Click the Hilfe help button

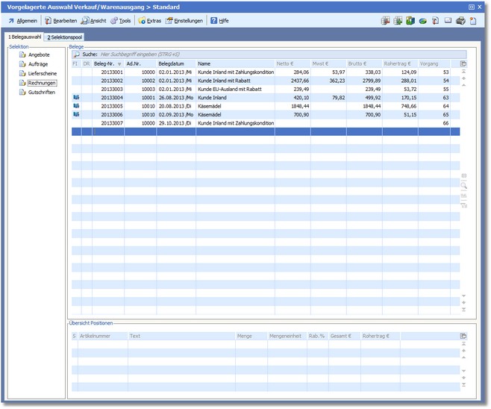point(219,20)
